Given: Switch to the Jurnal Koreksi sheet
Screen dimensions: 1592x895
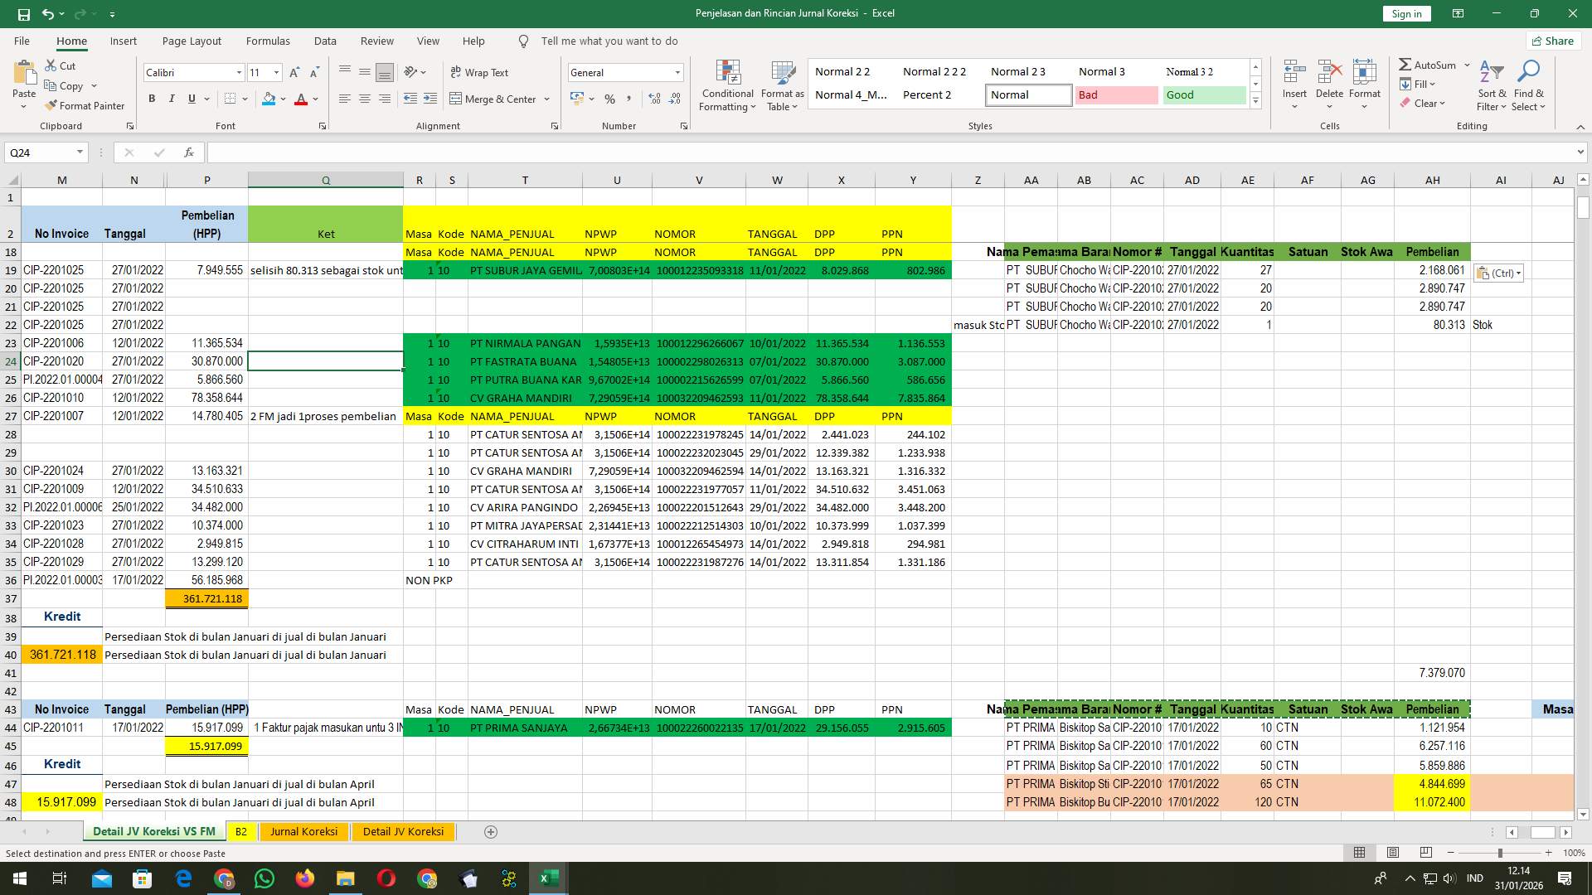Looking at the screenshot, I should [303, 831].
